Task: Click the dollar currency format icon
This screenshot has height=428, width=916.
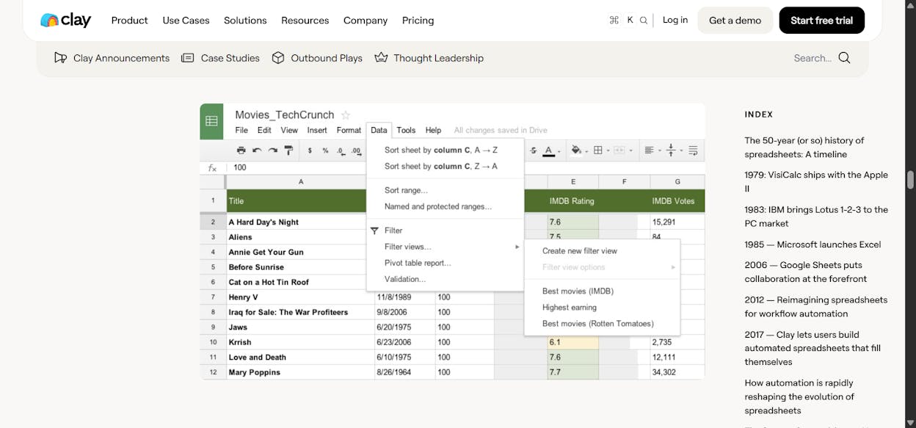Action: (310, 150)
